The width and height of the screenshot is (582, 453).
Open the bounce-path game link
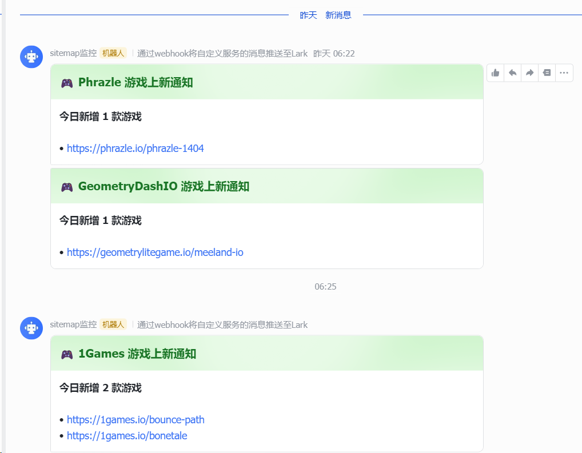click(135, 419)
